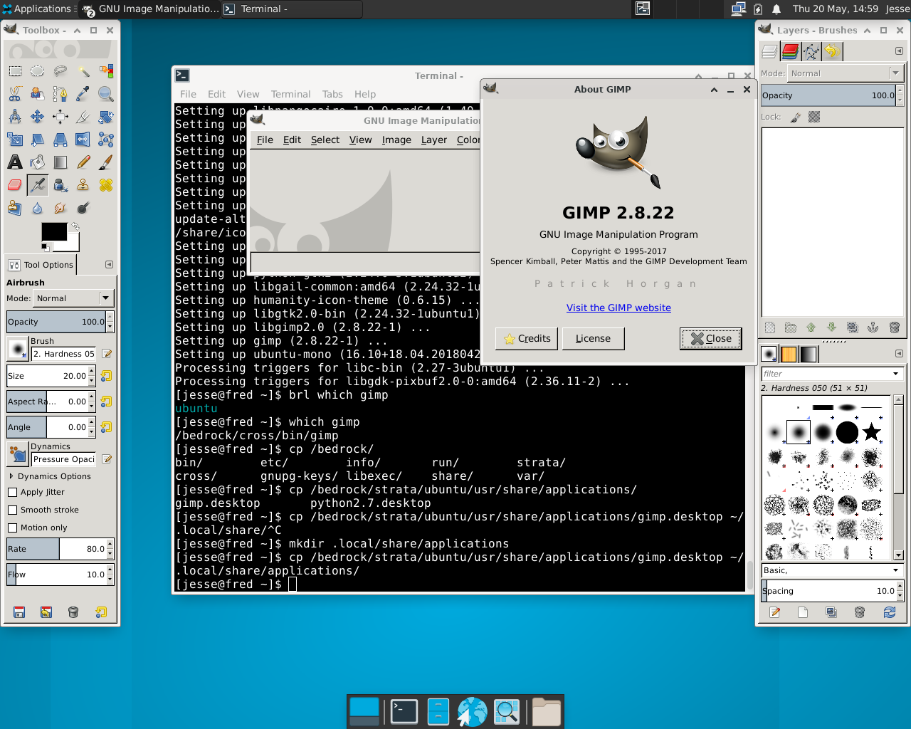
Task: Select the Move tool
Action: pyautogui.click(x=38, y=117)
